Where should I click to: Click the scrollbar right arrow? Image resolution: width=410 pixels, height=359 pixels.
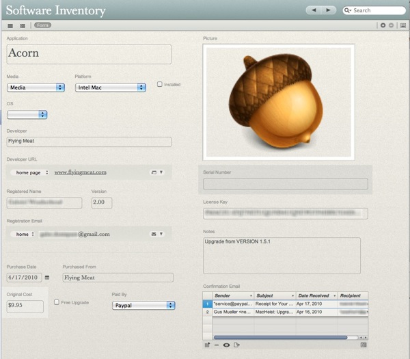tap(366, 338)
